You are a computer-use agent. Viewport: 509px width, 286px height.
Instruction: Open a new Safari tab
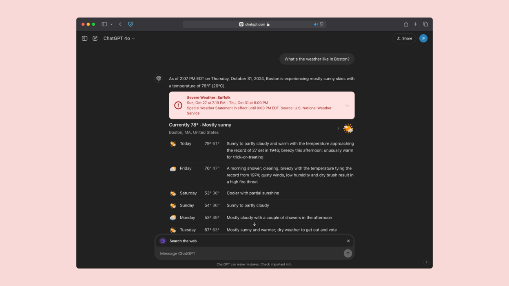[x=416, y=24]
